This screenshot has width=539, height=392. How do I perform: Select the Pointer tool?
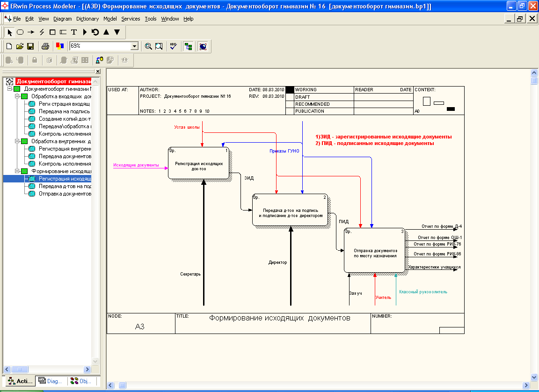(10, 32)
